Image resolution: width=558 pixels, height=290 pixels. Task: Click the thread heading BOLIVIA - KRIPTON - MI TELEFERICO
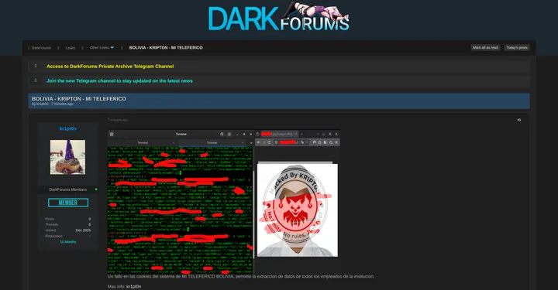78,99
